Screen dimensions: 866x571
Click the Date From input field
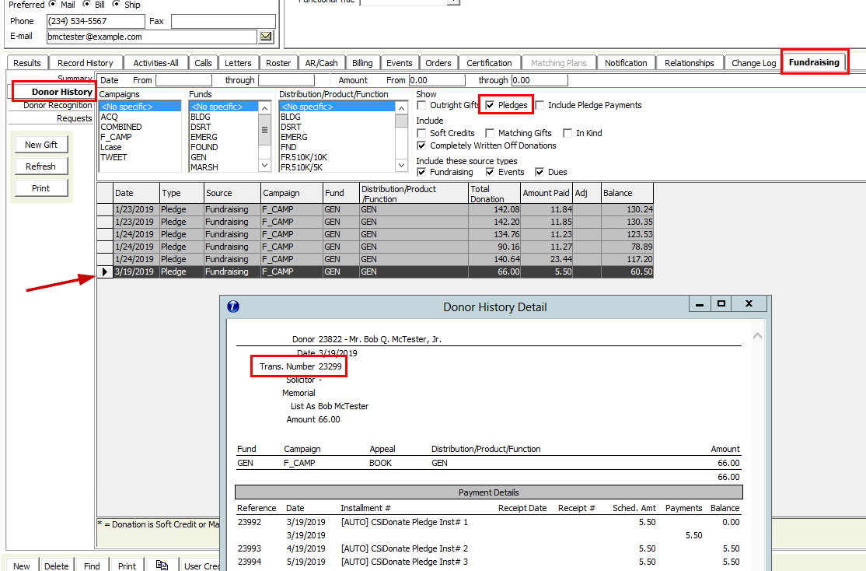tap(183, 80)
